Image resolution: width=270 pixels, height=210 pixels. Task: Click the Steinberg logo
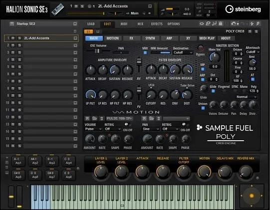243,9
